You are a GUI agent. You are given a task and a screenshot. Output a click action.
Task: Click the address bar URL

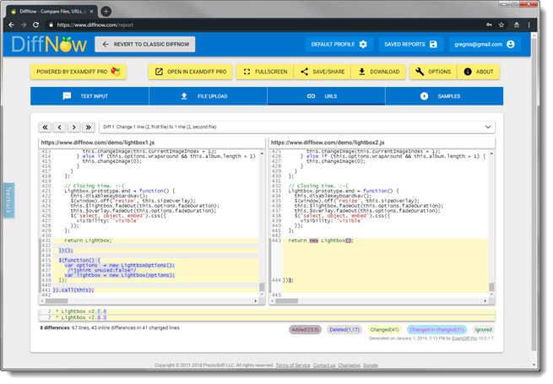coord(95,25)
